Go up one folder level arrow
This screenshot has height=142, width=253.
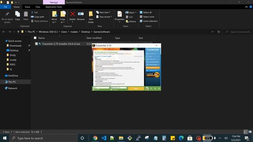pos(18,32)
